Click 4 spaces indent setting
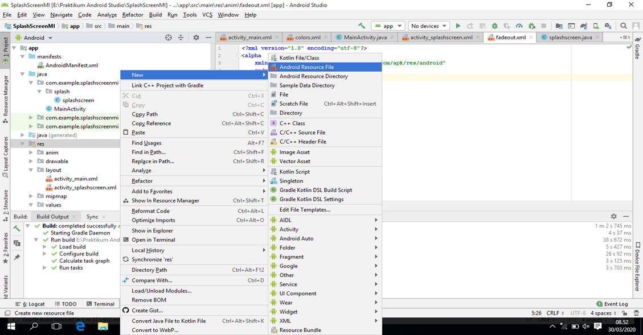The width and height of the screenshot is (643, 335). pyautogui.click(x=603, y=313)
